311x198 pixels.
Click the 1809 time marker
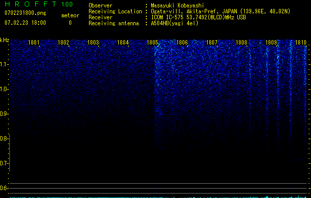[x=271, y=43]
